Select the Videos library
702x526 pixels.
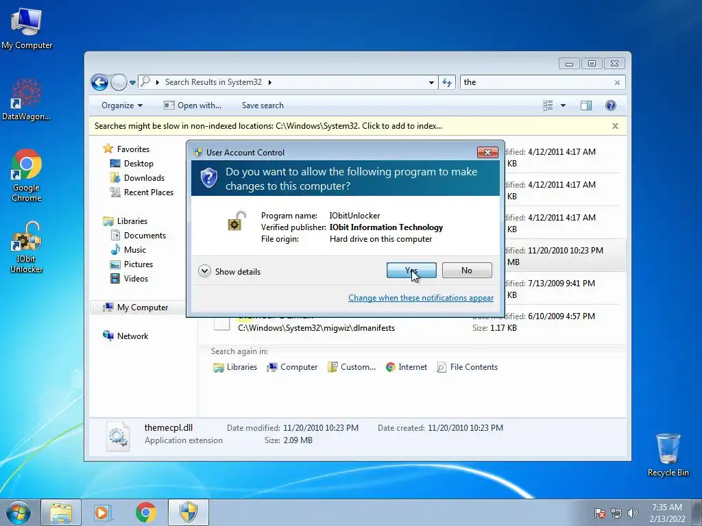[x=129, y=278]
